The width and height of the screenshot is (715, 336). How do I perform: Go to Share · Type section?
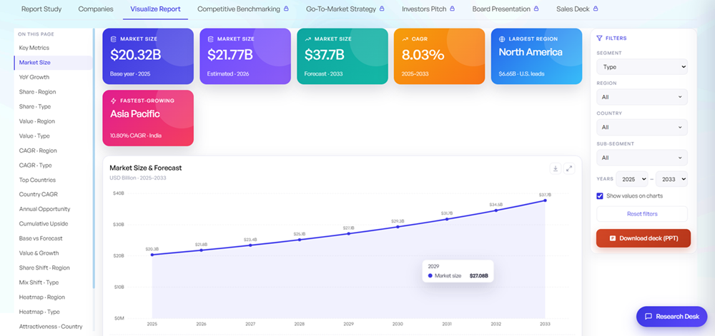point(35,106)
